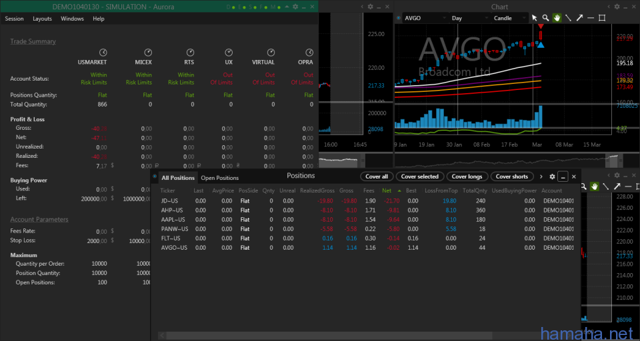Click the gauge icon above UX
The image size is (640, 341).
[x=229, y=52]
